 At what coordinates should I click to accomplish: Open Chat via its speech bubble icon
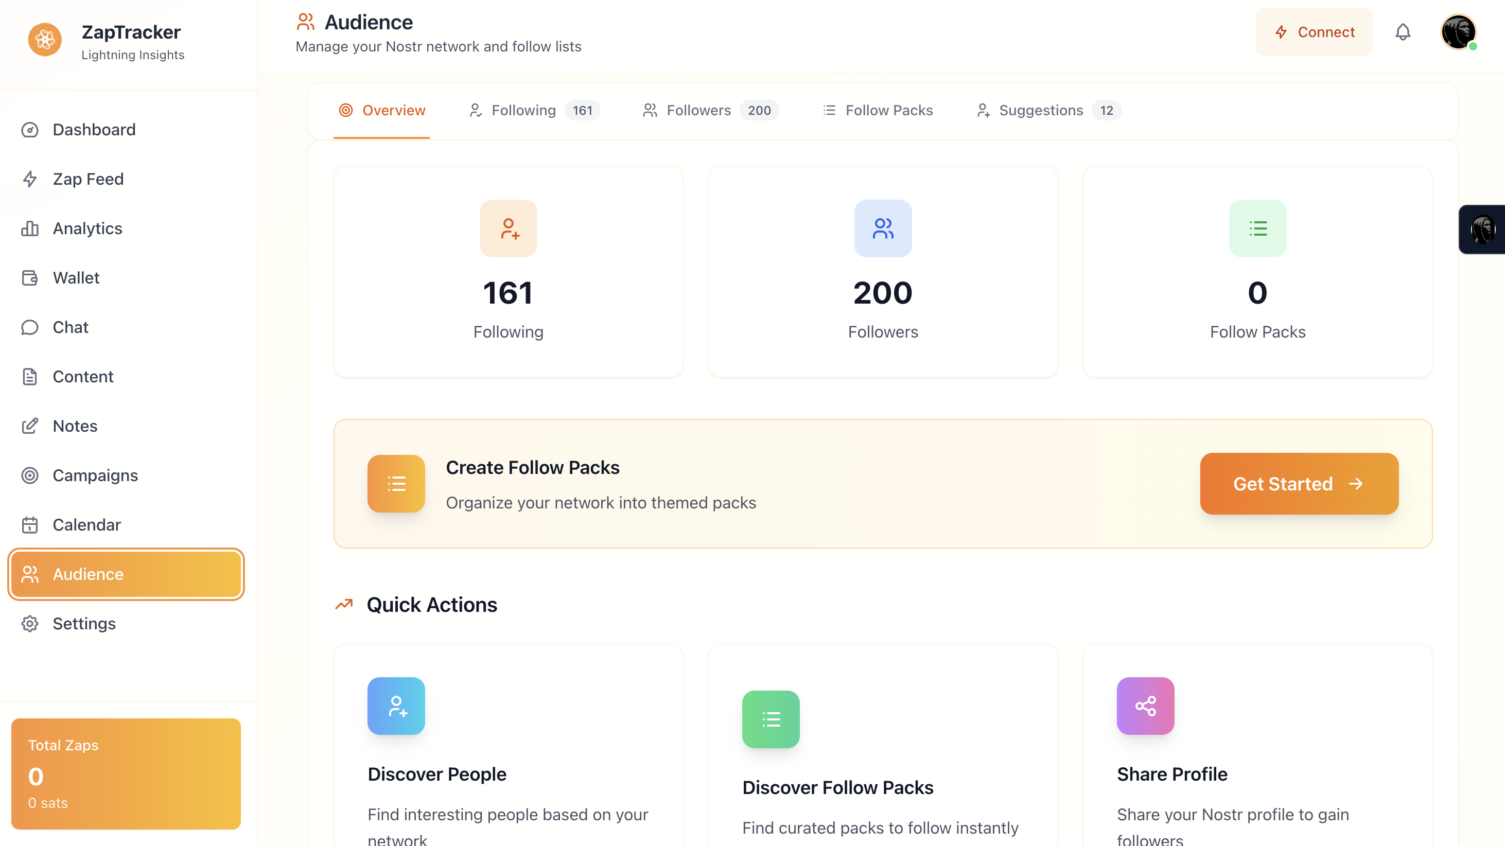[30, 327]
